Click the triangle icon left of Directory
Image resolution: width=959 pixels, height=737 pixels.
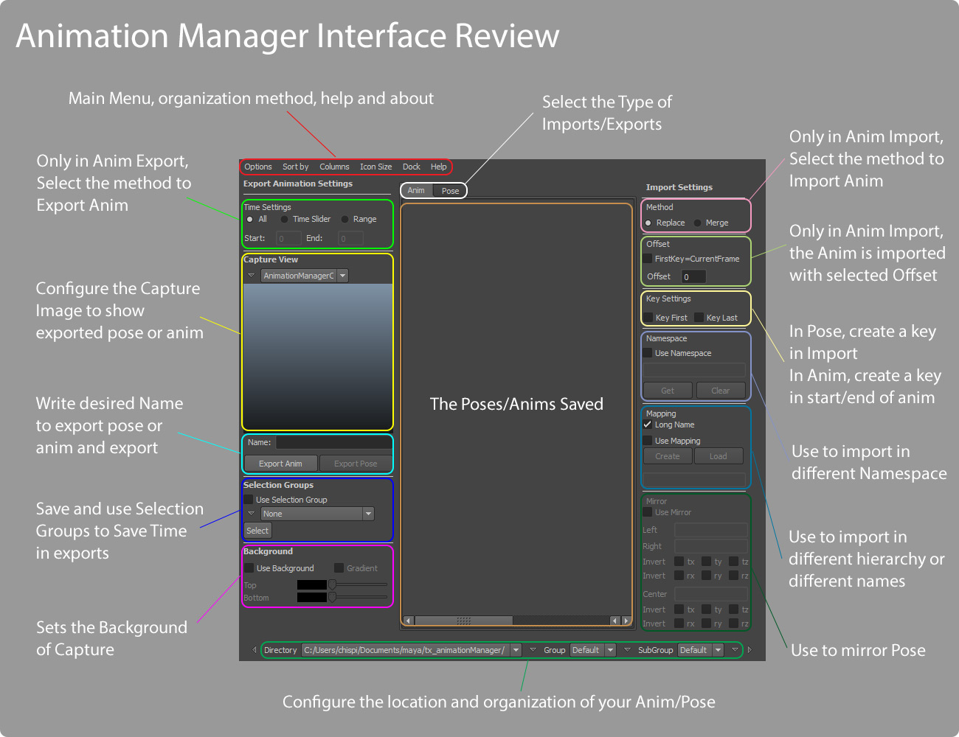[x=255, y=650]
